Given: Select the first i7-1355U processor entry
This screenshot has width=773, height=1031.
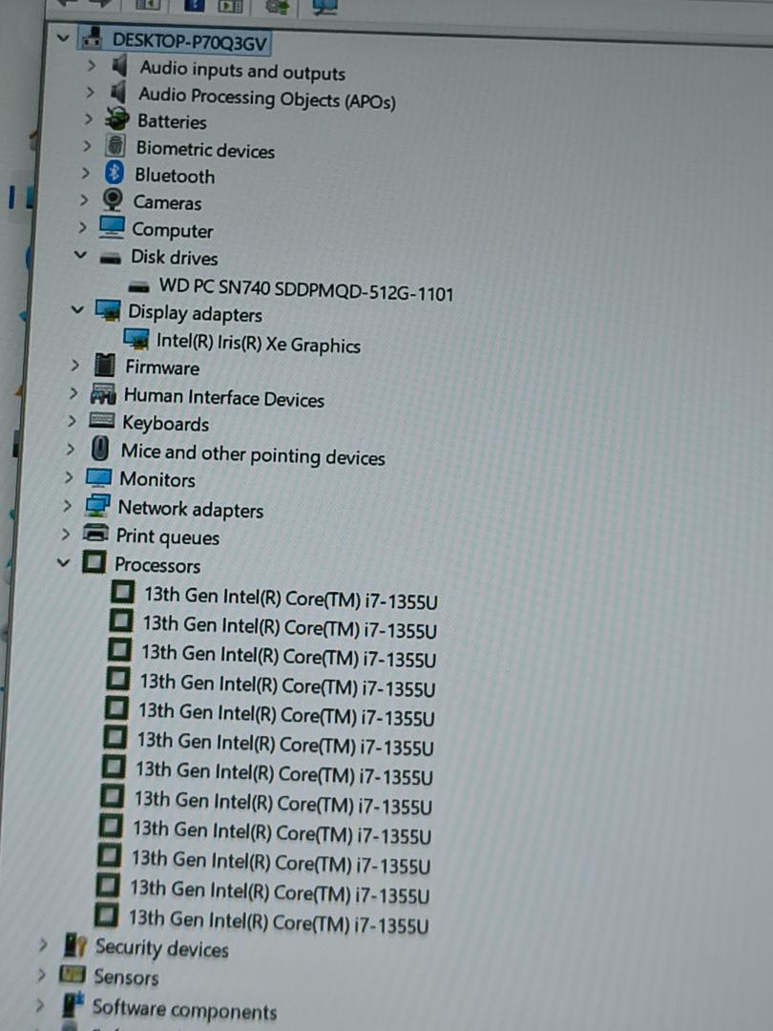Looking at the screenshot, I should click(290, 598).
